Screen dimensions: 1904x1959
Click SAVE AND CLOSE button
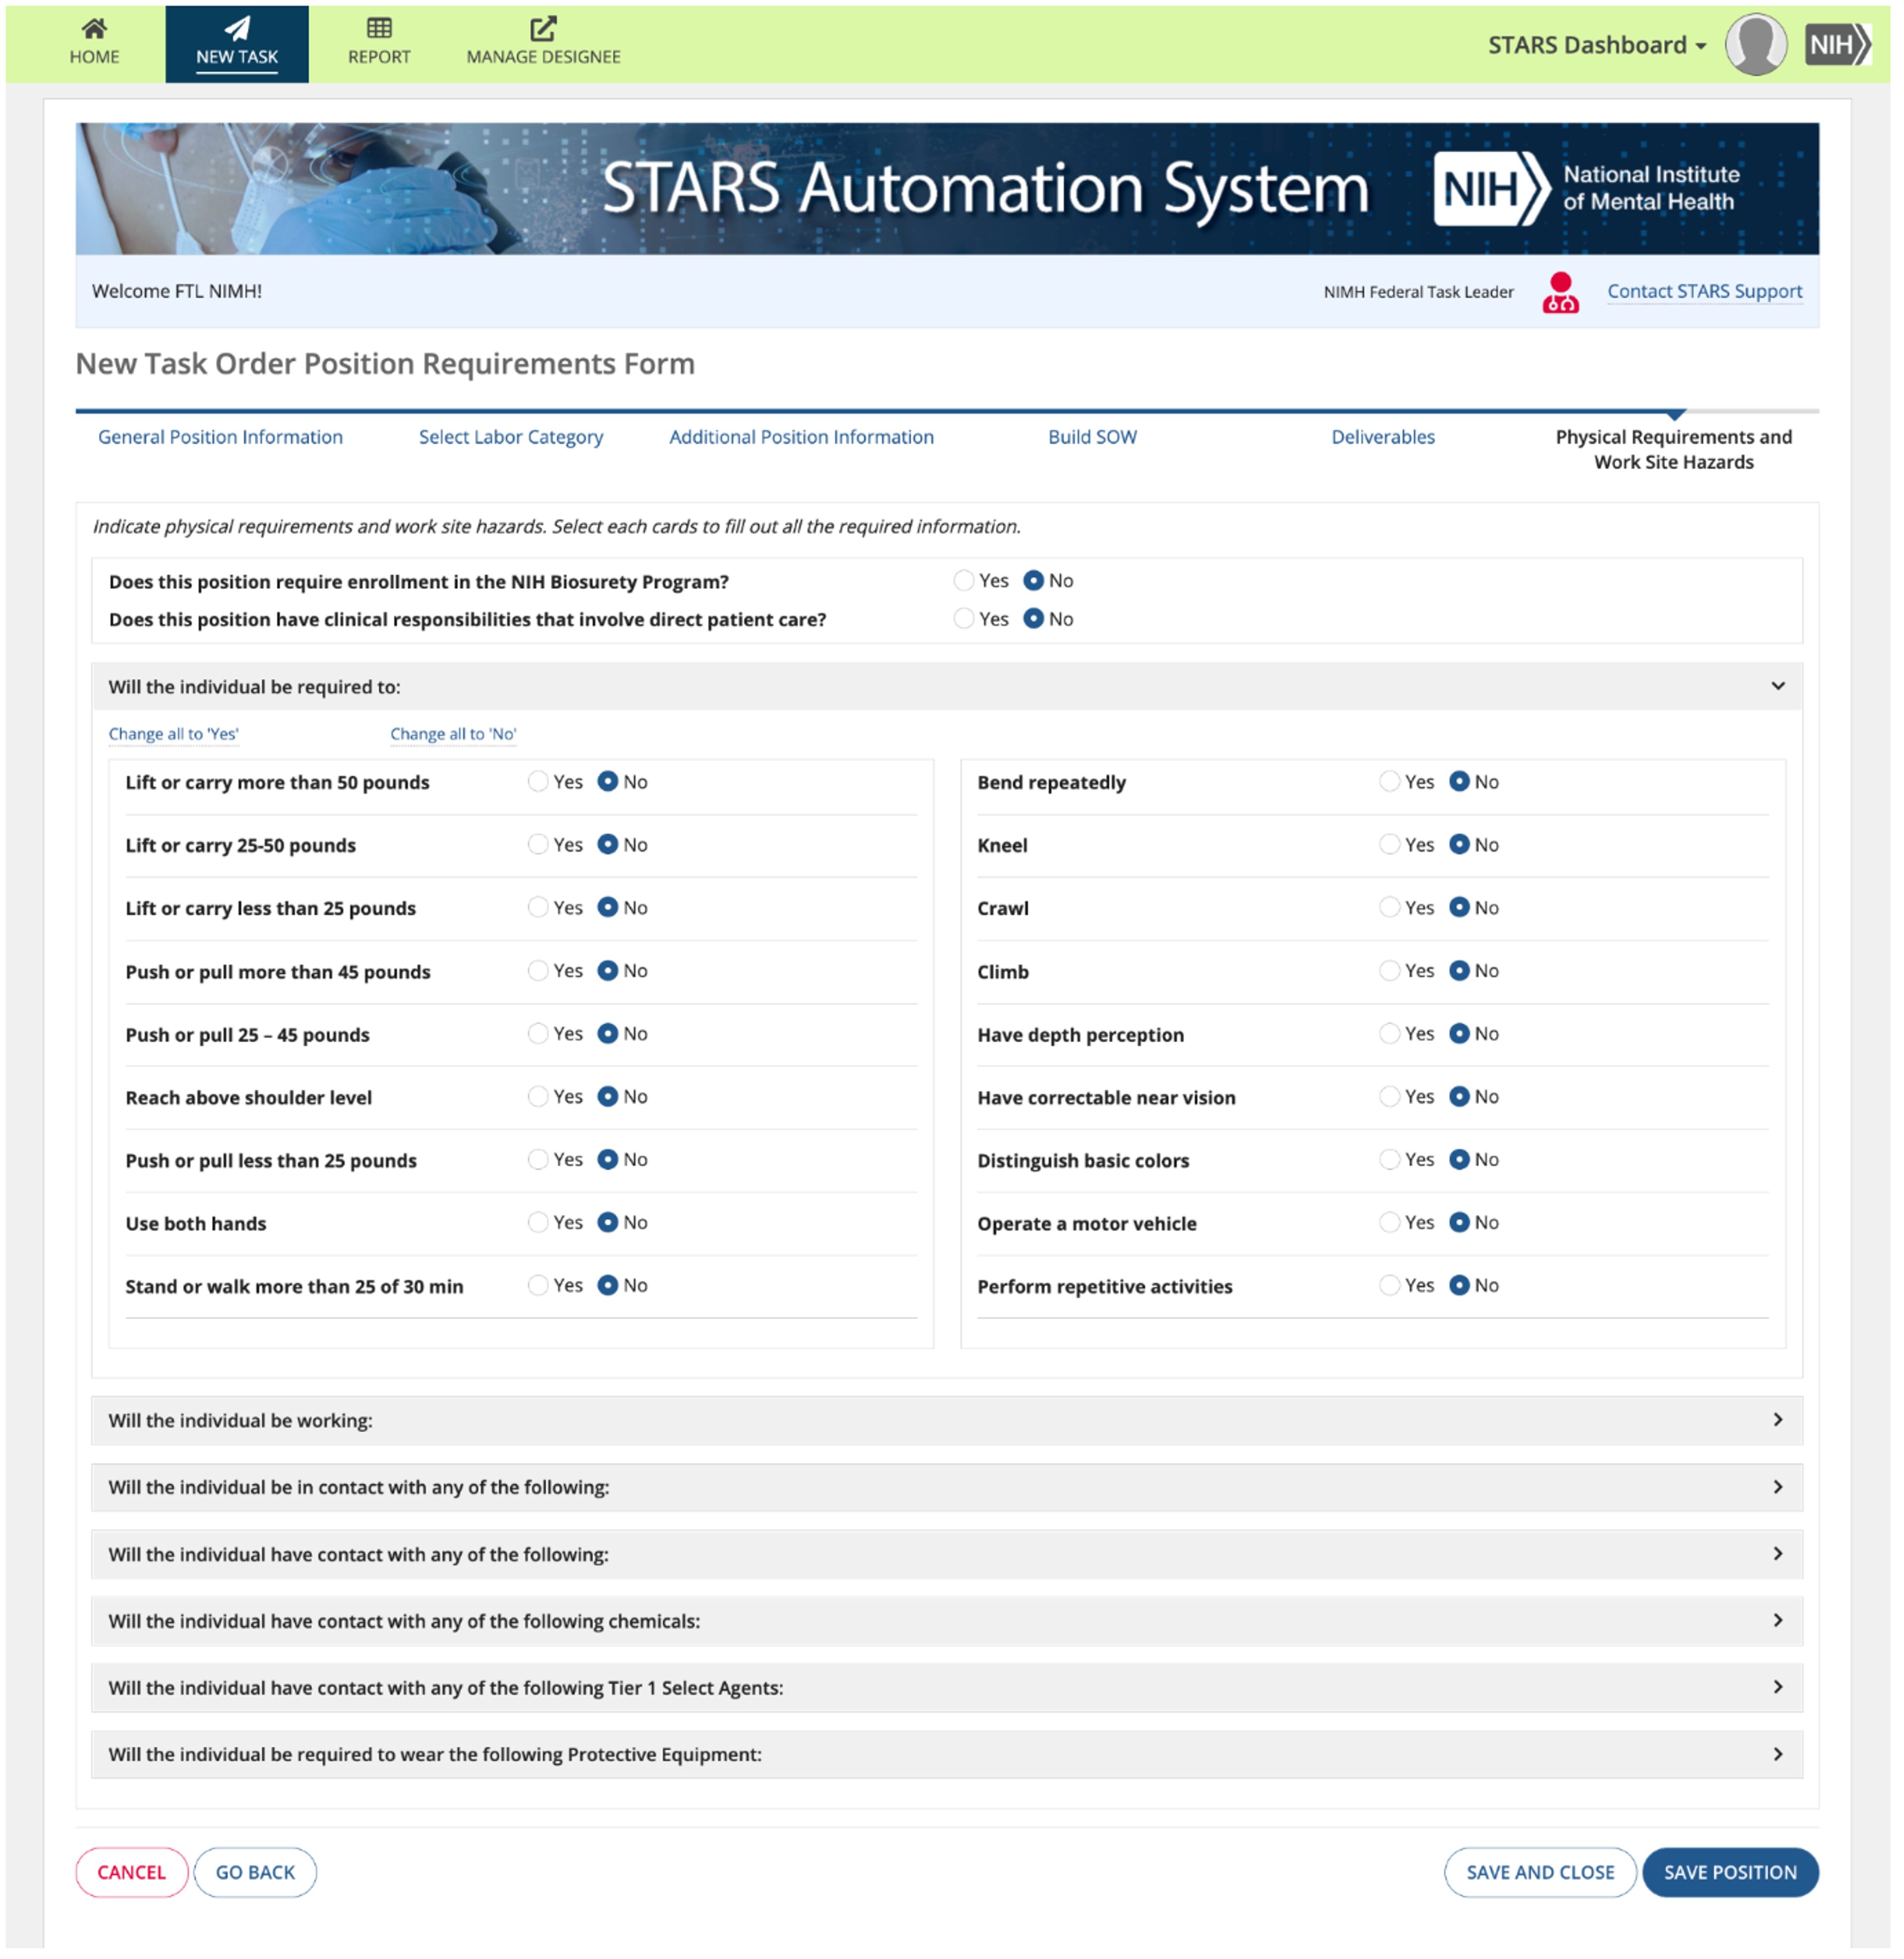click(1541, 1873)
